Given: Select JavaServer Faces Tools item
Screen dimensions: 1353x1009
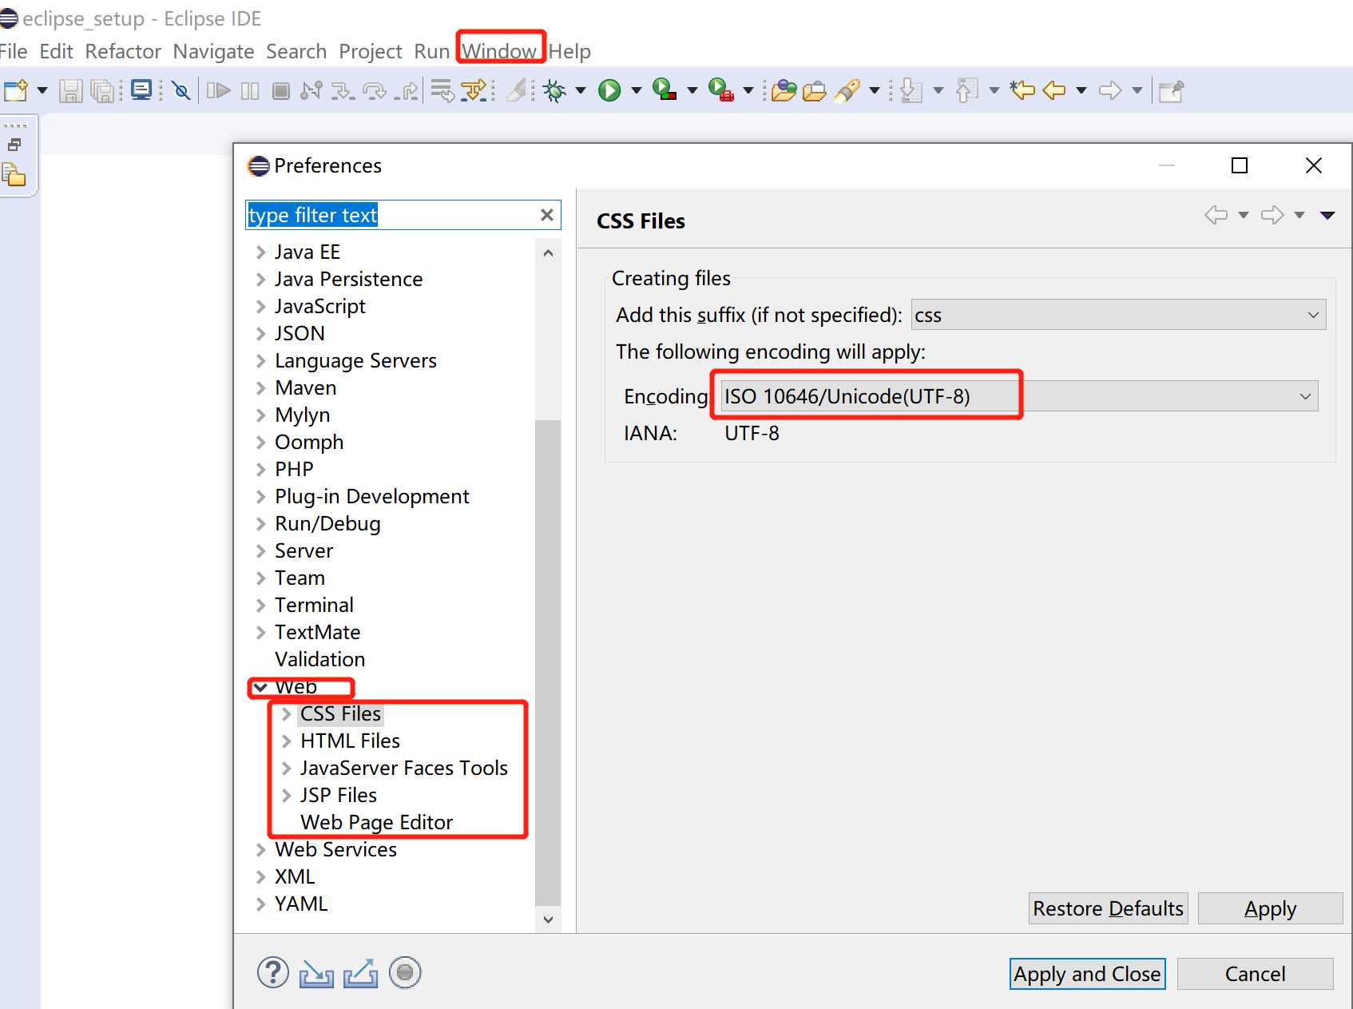Looking at the screenshot, I should pos(404,769).
